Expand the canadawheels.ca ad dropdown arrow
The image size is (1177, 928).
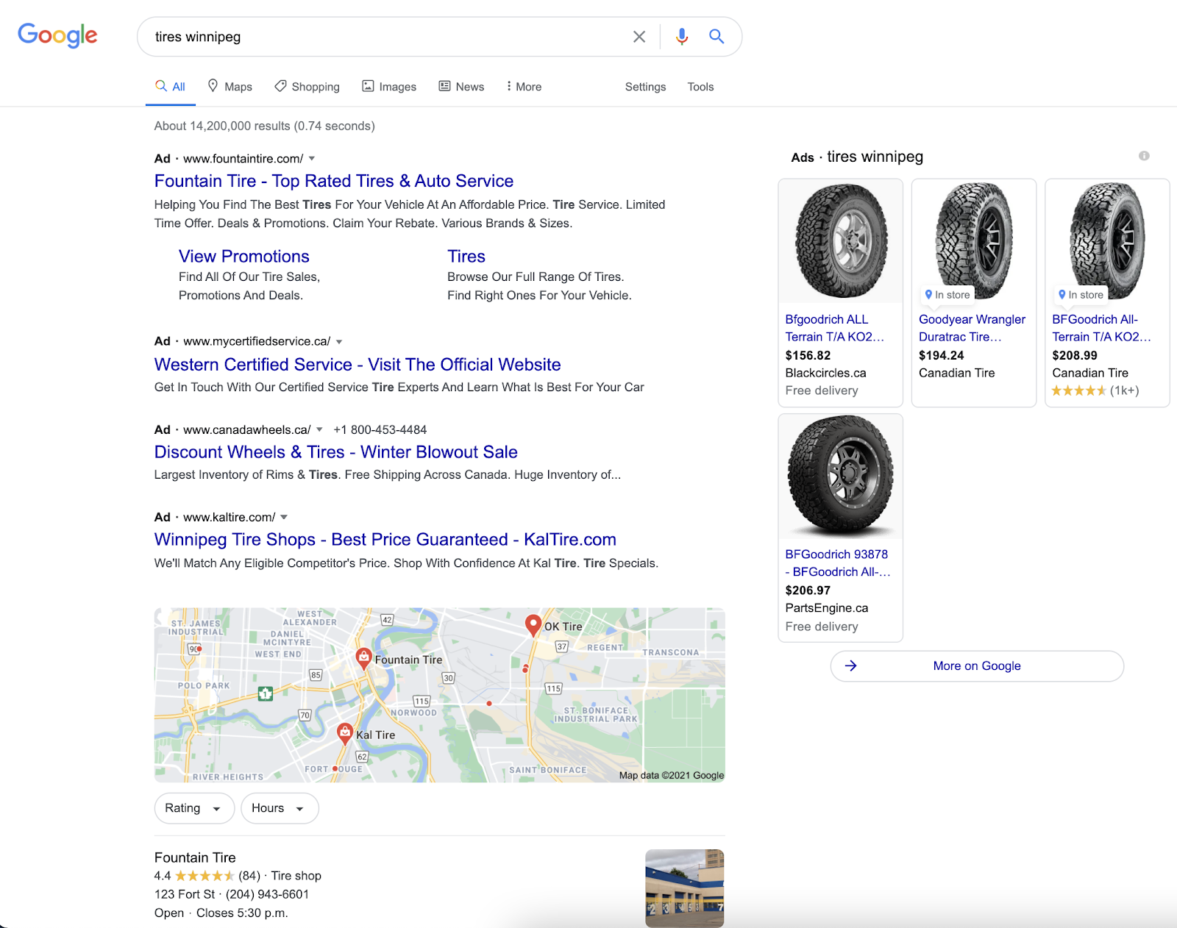click(319, 429)
